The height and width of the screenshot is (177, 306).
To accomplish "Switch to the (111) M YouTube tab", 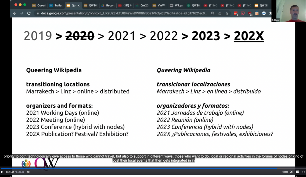I will tap(125, 5).
